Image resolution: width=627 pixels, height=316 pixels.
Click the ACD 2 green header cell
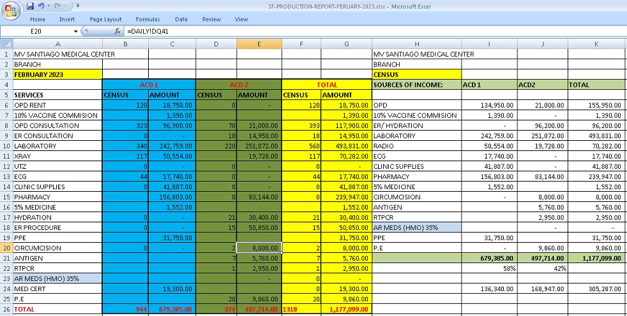pos(239,85)
